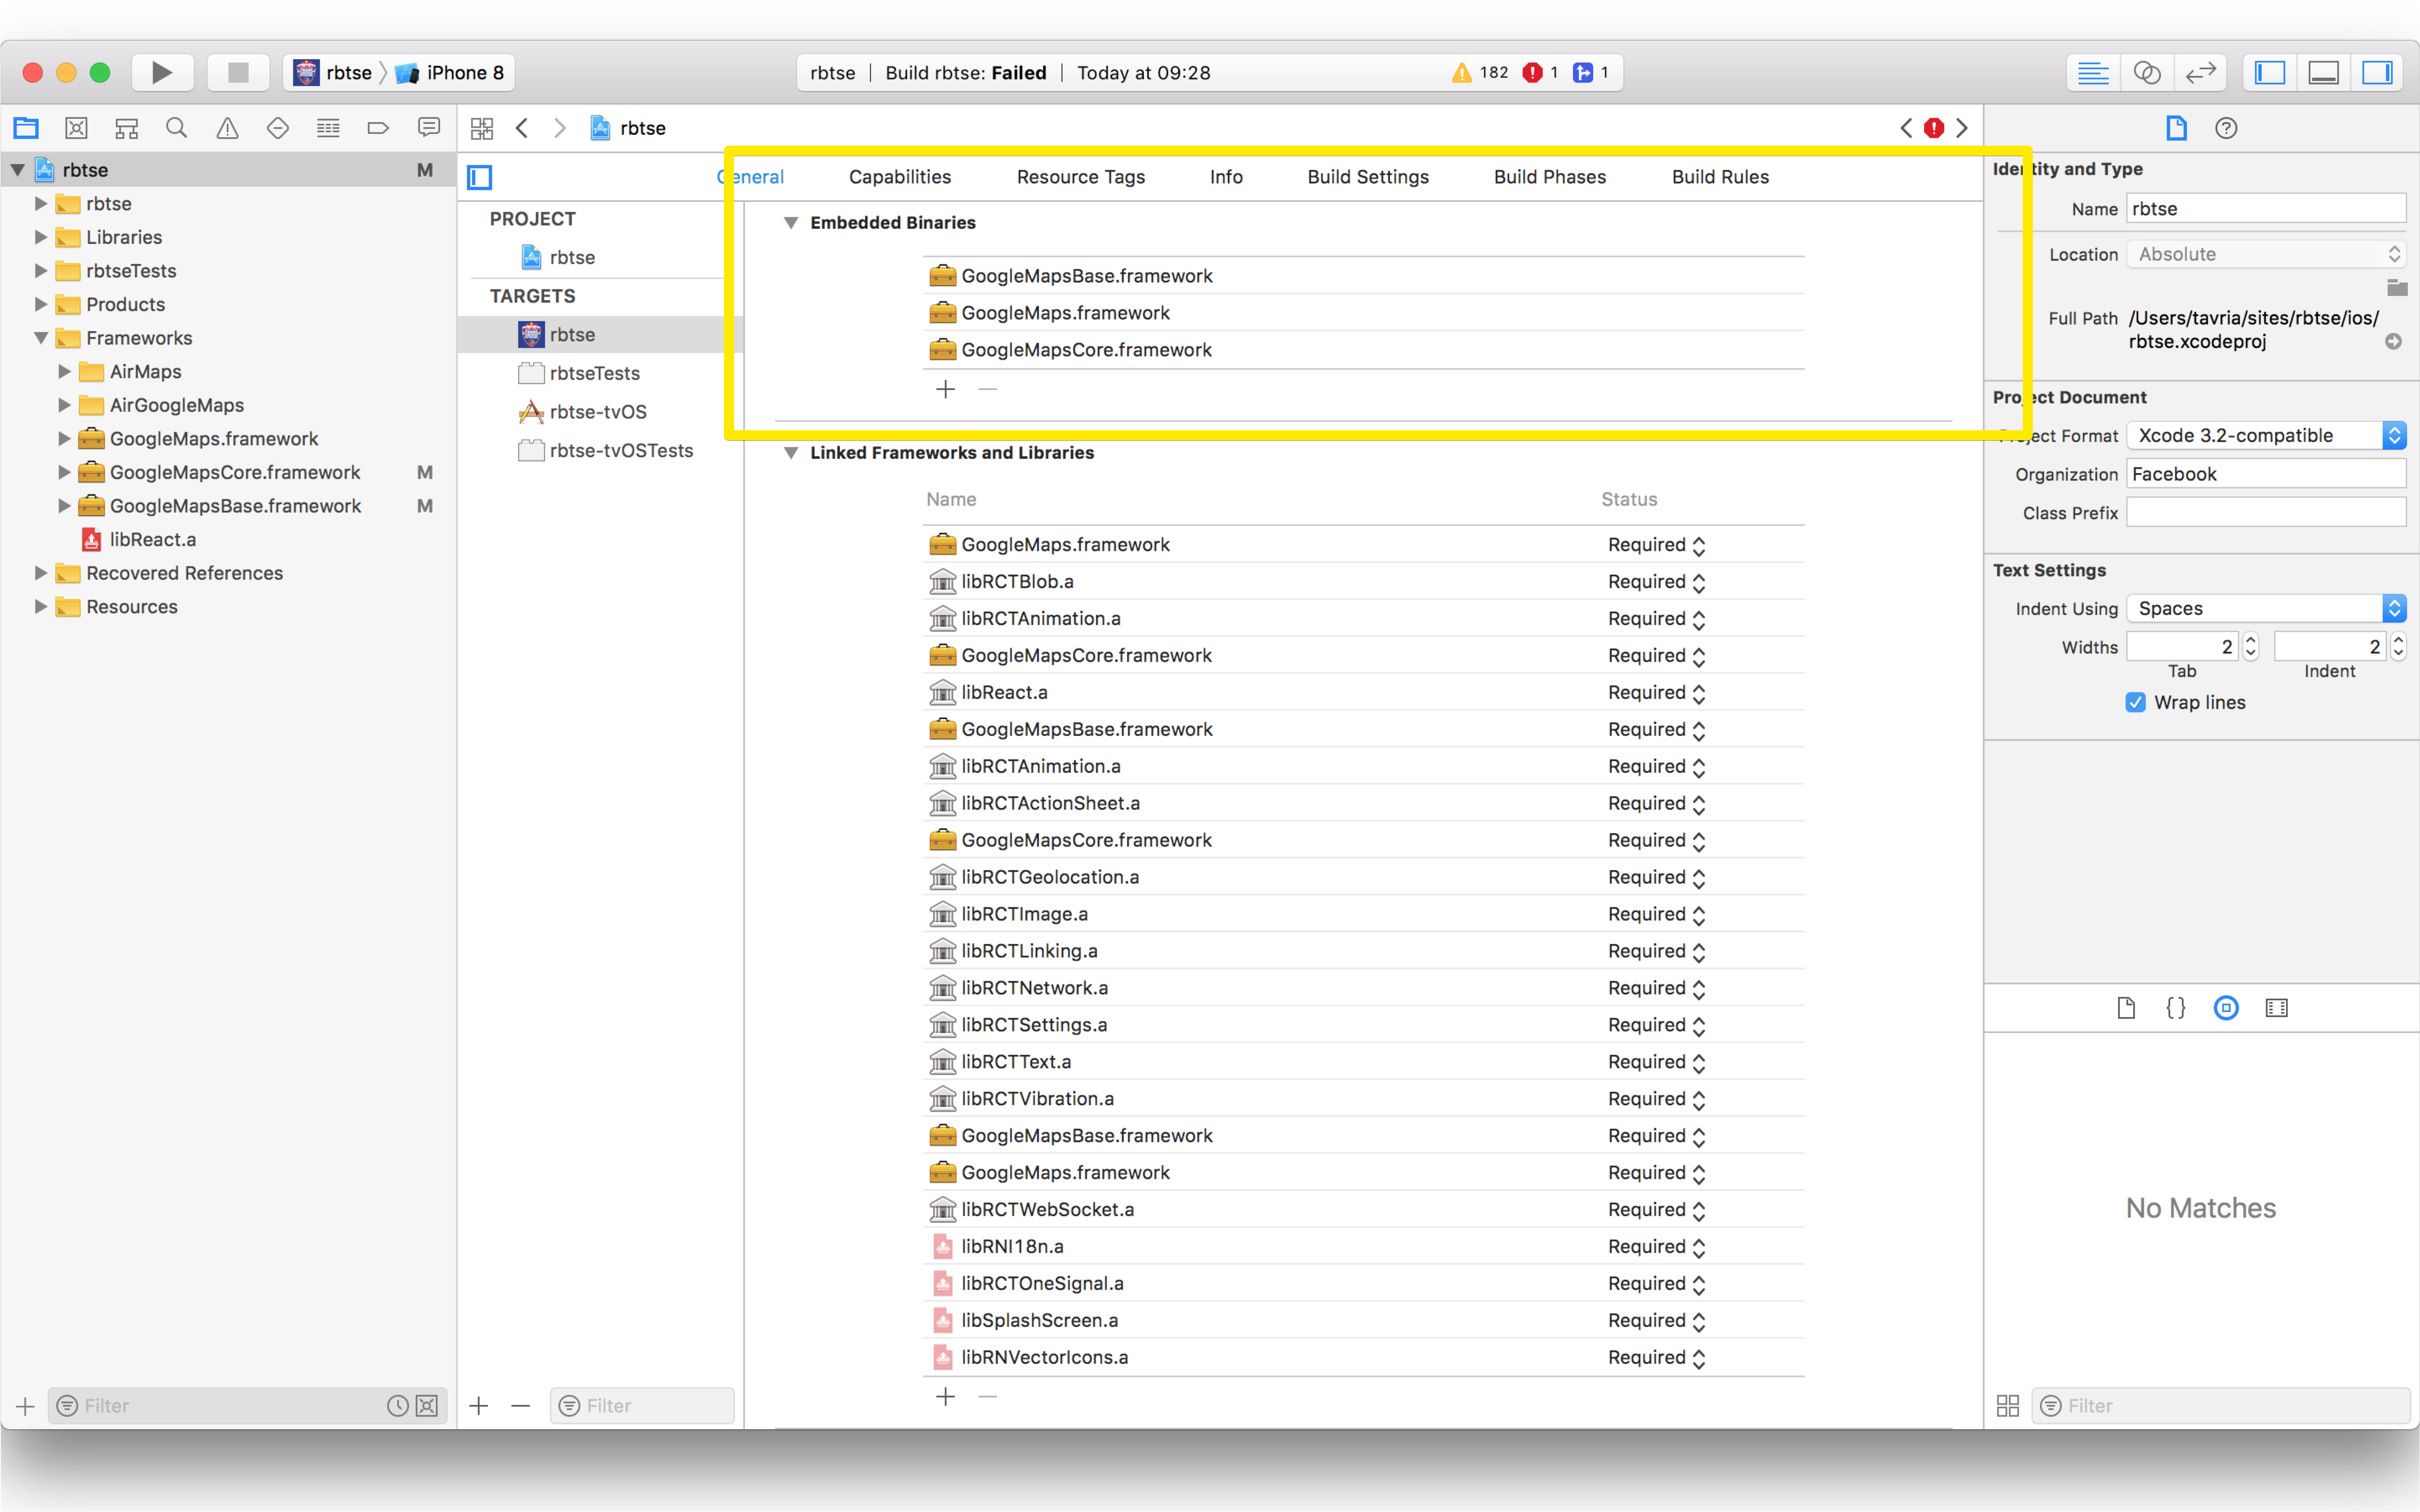Expand the Libraries folder
The image size is (2420, 1512).
pyautogui.click(x=41, y=237)
